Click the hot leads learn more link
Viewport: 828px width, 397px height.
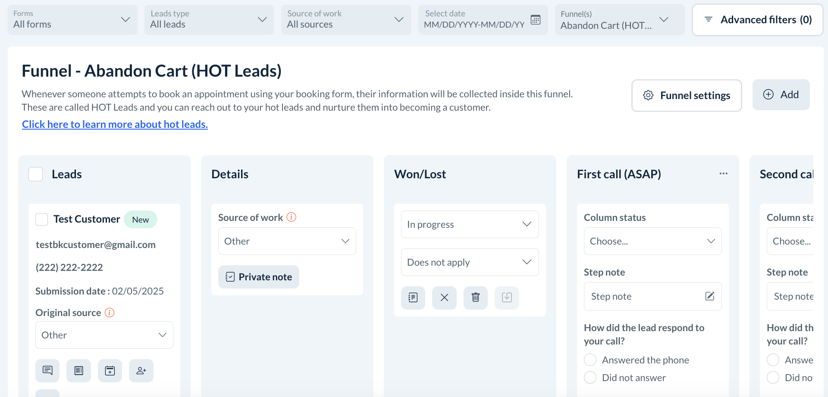(115, 124)
